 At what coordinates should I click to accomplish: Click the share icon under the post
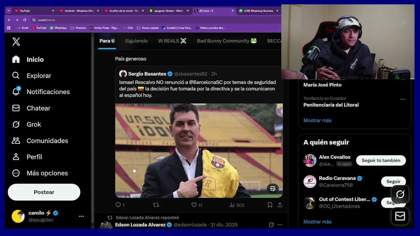tap(280, 205)
